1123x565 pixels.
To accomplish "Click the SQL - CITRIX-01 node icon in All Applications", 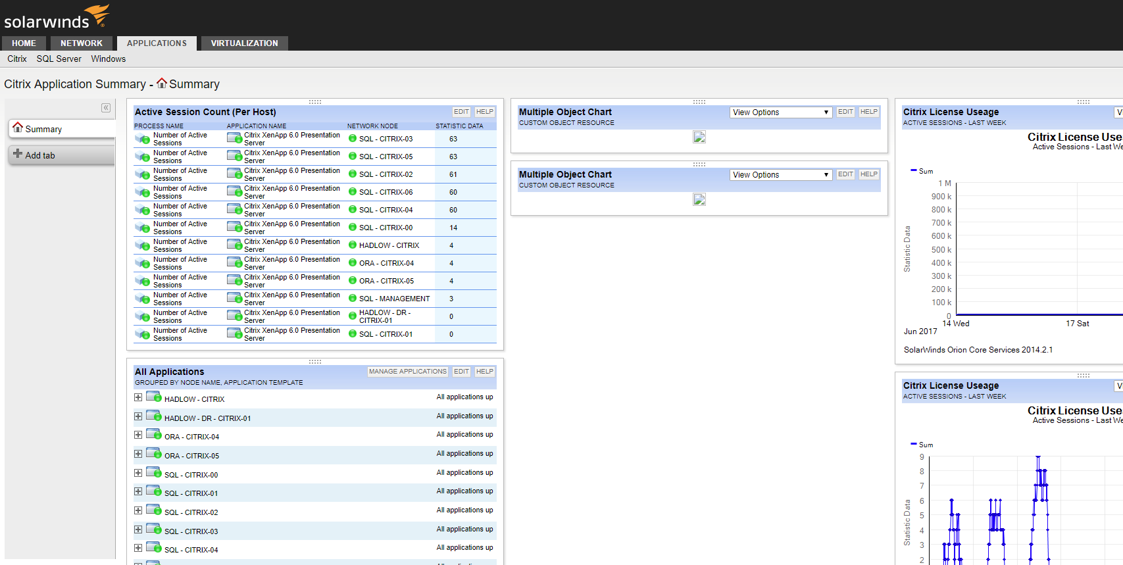I will pos(154,491).
